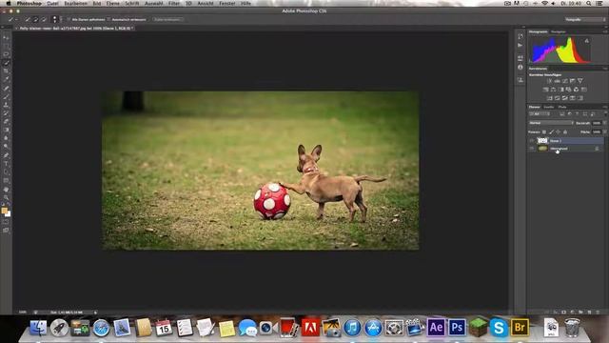
Task: Switch to the Navigator tab
Action: click(x=559, y=31)
